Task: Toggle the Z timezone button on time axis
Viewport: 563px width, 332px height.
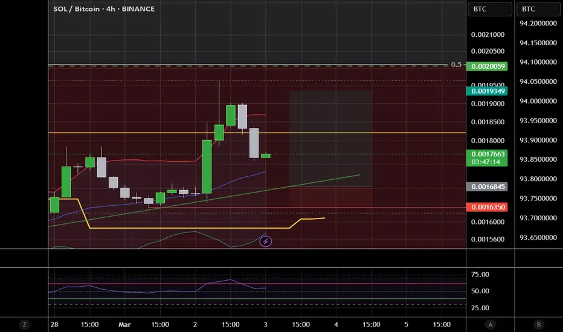Action: [x=24, y=325]
